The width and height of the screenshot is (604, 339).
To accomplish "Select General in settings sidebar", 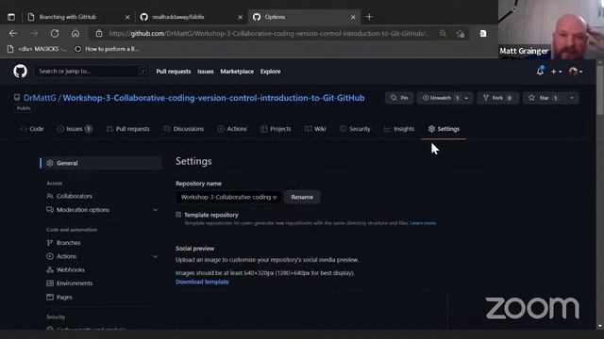I will click(x=101, y=163).
